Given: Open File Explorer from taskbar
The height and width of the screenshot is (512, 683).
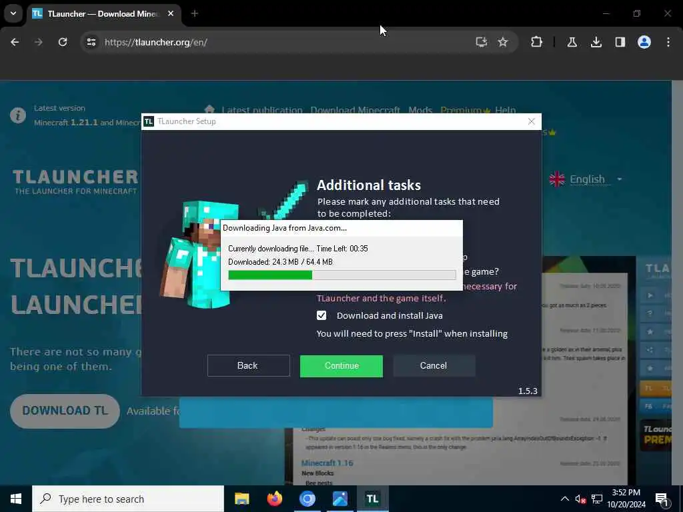Looking at the screenshot, I should (241, 499).
